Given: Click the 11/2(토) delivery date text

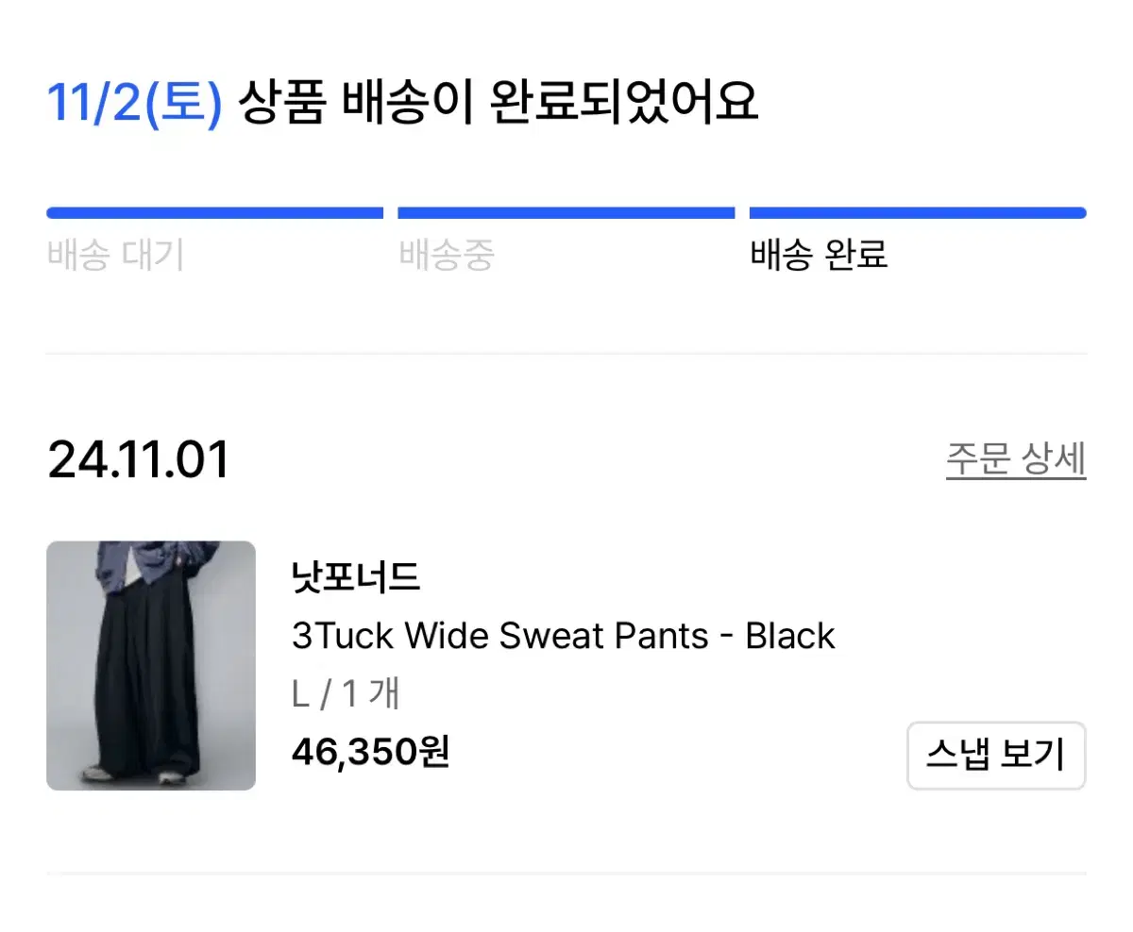Looking at the screenshot, I should (134, 103).
